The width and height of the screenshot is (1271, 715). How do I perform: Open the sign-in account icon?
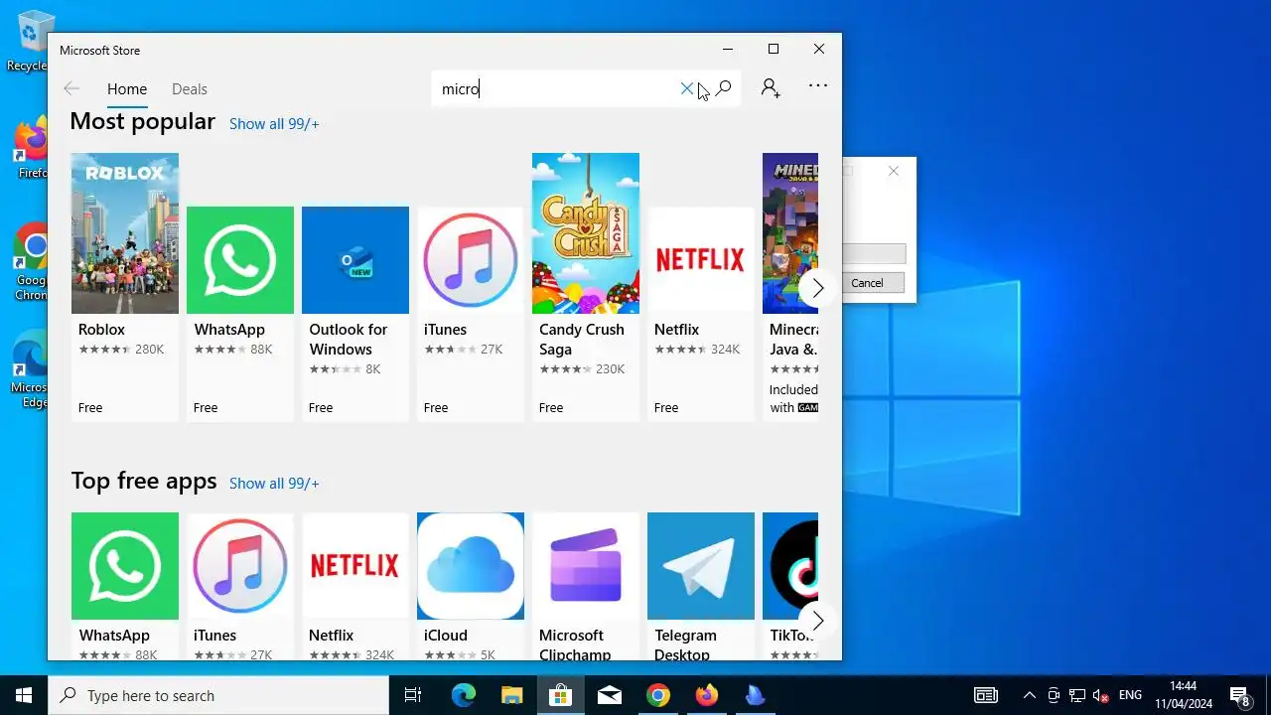point(771,88)
